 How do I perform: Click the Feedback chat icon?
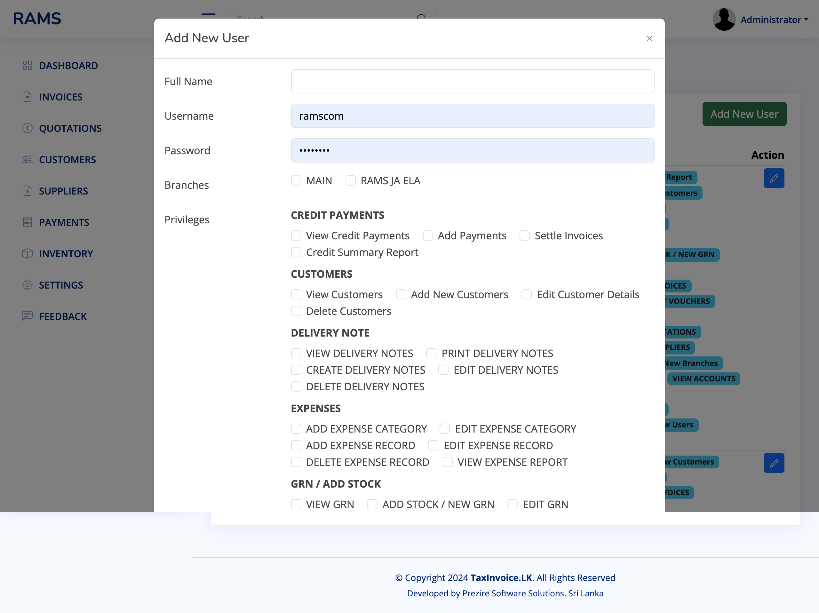(28, 316)
